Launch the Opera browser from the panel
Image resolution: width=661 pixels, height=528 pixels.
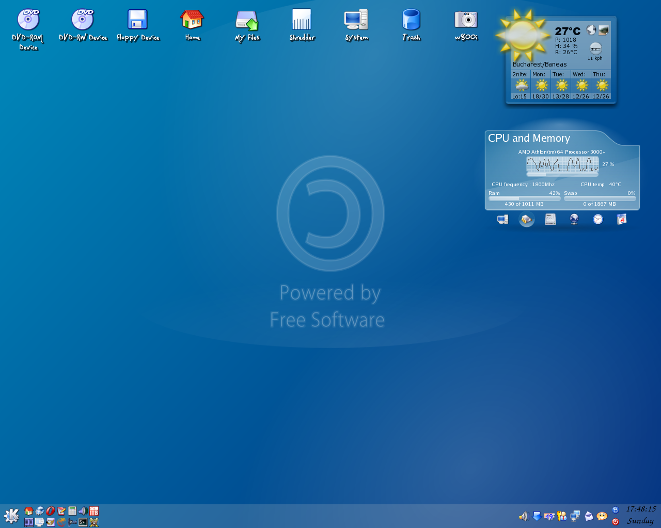[51, 511]
